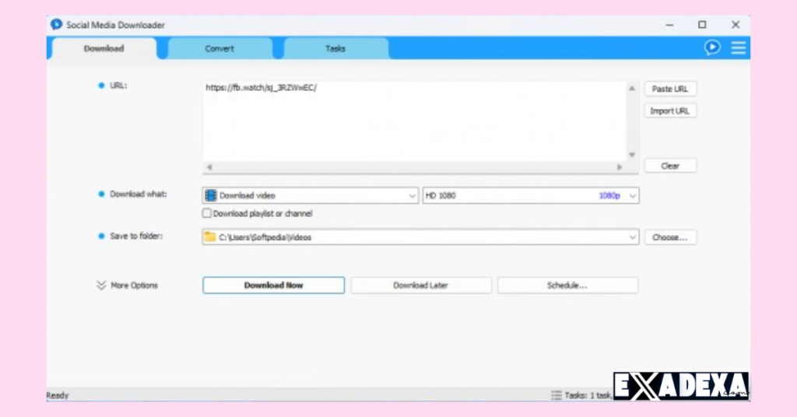This screenshot has height=417, width=797.
Task: Expand More Options
Action: [127, 286]
